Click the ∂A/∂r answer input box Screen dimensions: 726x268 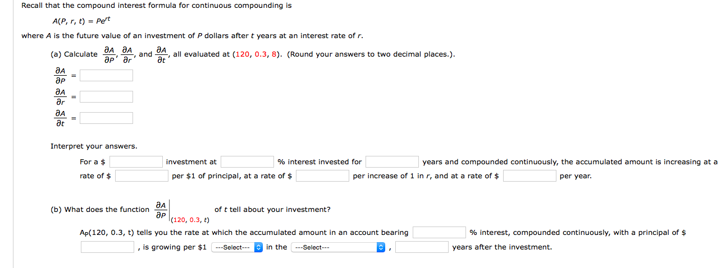click(106, 96)
